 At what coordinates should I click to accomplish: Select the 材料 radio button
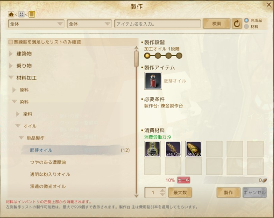(247, 27)
